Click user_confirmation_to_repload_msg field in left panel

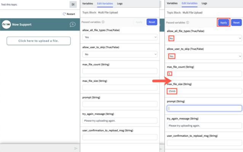pos(120,137)
